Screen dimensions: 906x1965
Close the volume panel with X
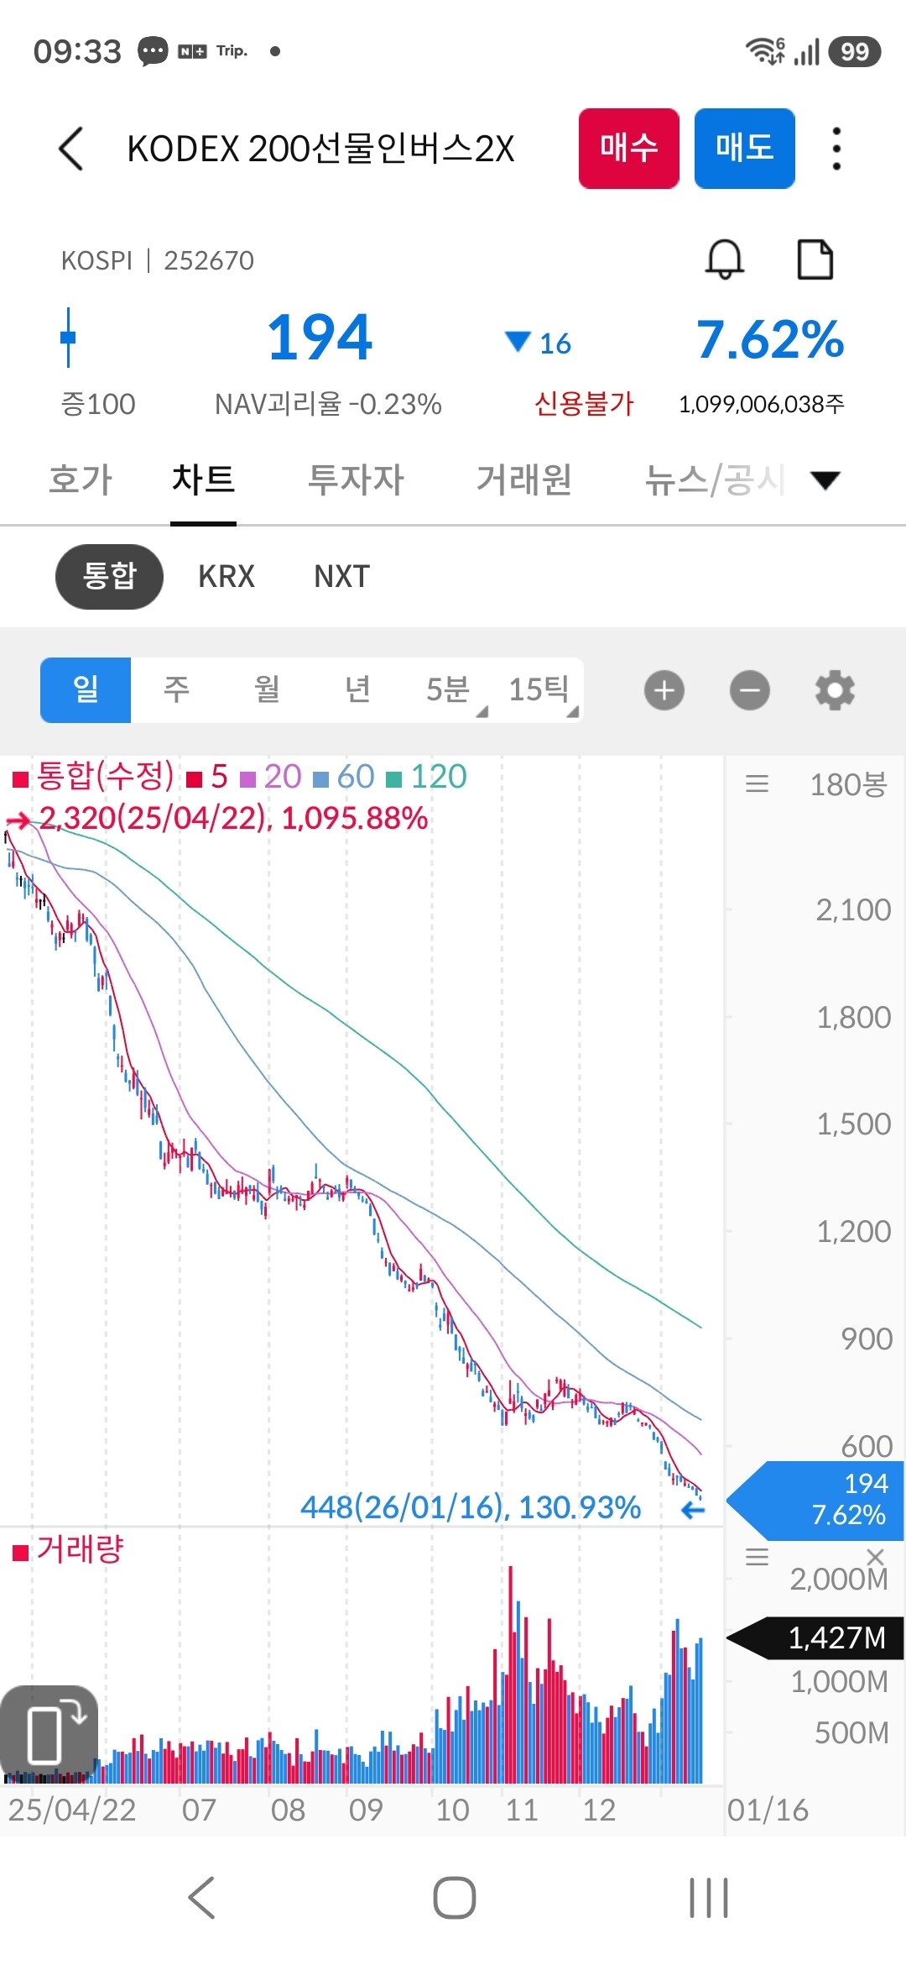(876, 1557)
